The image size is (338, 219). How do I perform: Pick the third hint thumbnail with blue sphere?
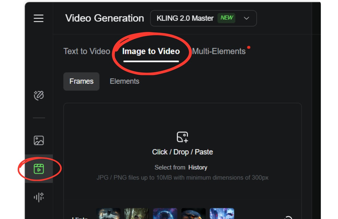165,214
